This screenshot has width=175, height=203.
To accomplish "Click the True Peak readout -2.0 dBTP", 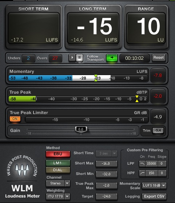I will pyautogui.click(x=158, y=96).
